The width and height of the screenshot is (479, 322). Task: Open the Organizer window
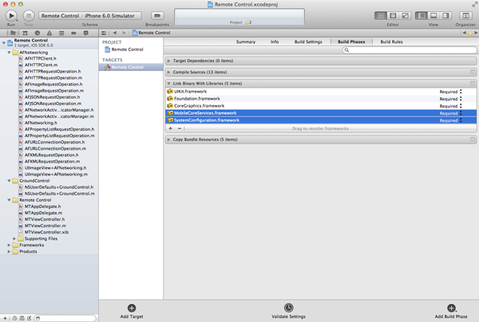(x=465, y=16)
